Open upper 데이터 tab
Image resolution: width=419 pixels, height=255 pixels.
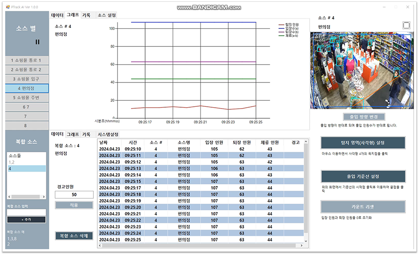coord(57,15)
